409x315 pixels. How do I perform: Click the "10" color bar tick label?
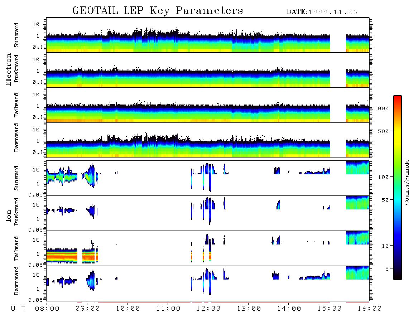(385, 246)
